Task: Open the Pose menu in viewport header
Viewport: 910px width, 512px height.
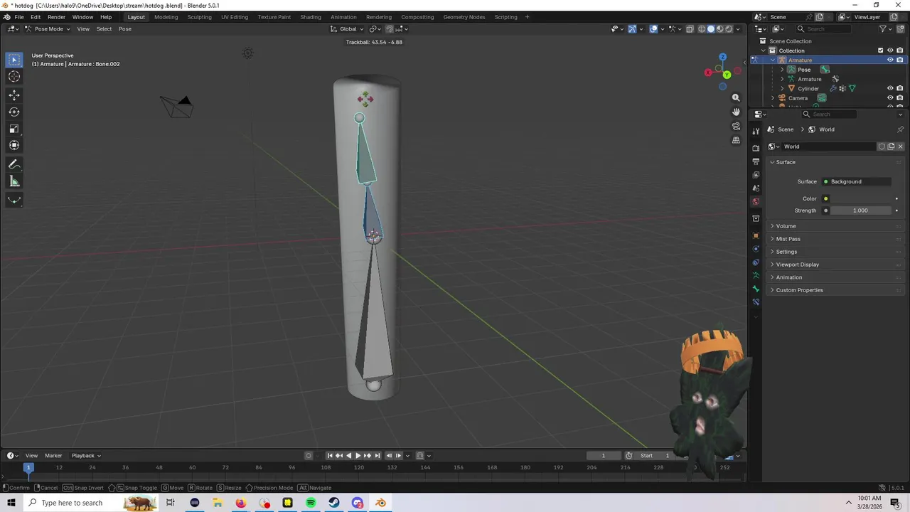Action: tap(124, 29)
